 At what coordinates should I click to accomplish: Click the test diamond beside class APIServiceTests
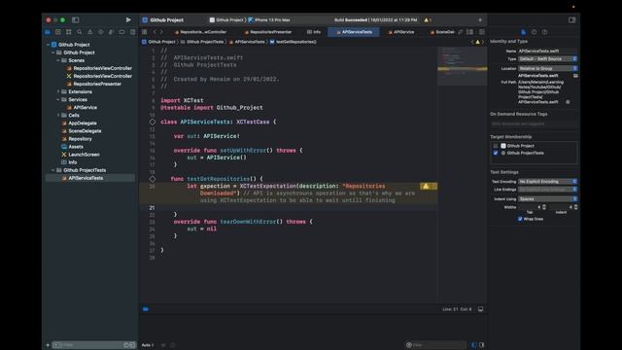(x=153, y=122)
